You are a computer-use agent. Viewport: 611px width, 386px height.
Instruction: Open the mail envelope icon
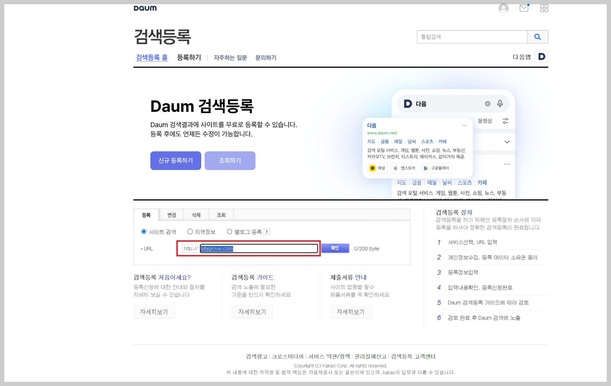coord(524,8)
